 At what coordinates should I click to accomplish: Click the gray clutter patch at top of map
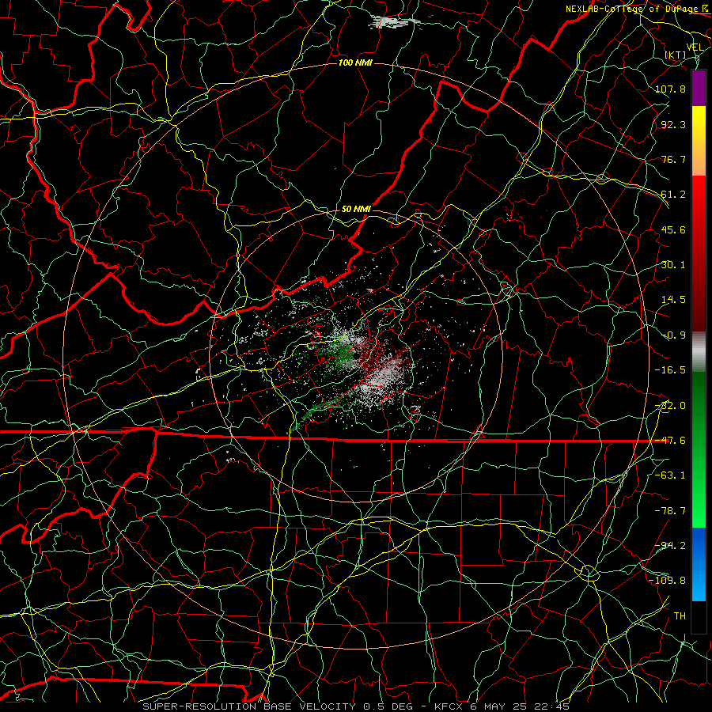[393, 22]
